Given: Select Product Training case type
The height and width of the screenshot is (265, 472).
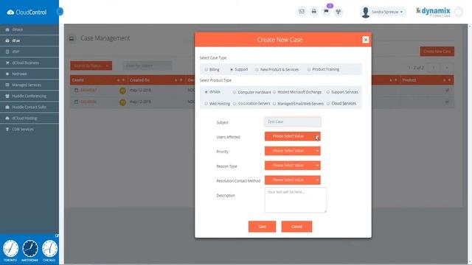Looking at the screenshot, I should (309, 69).
